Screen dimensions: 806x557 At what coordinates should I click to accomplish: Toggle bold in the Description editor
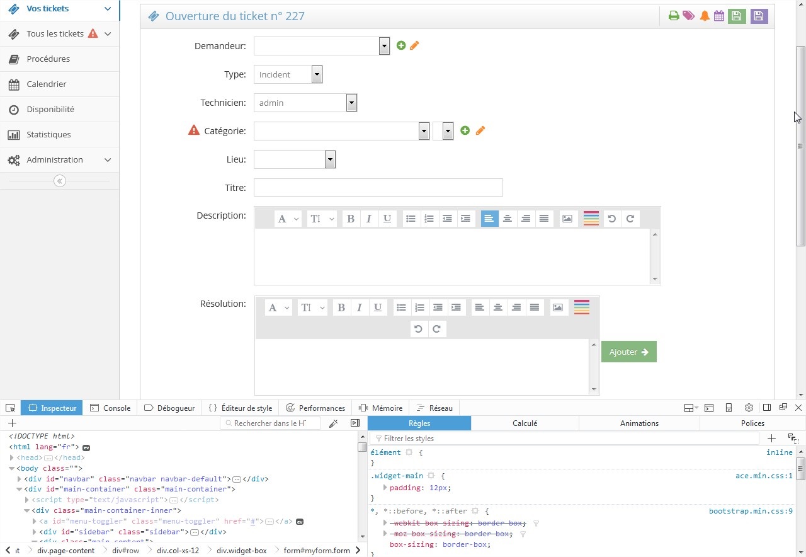click(351, 219)
